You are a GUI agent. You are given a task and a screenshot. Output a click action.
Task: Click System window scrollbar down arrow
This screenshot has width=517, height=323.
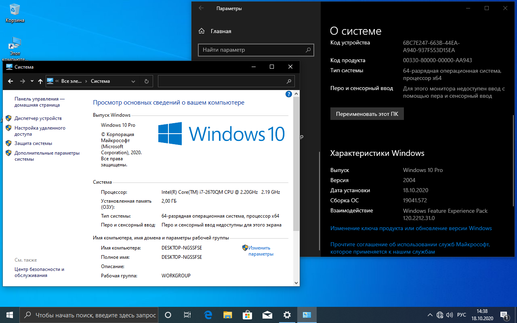click(x=296, y=283)
